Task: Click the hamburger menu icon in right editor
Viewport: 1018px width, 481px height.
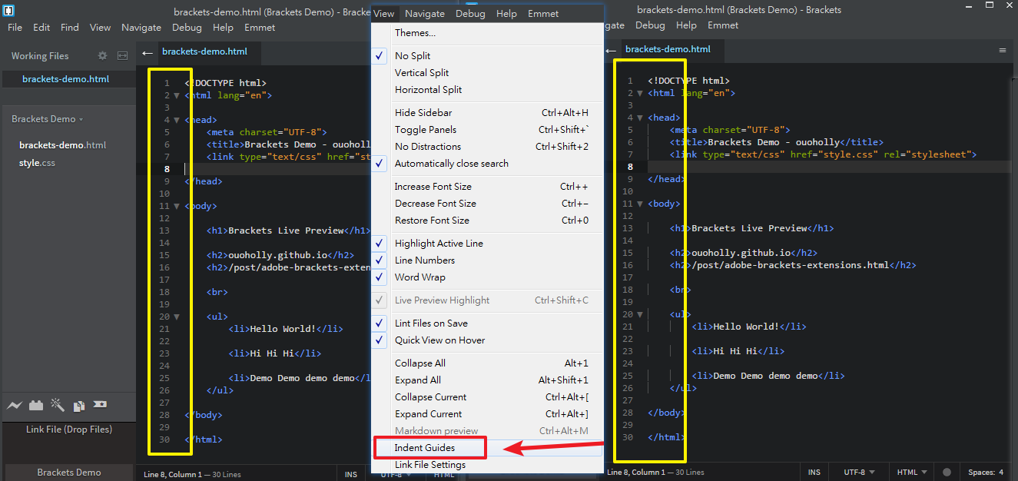Action: click(x=1002, y=49)
